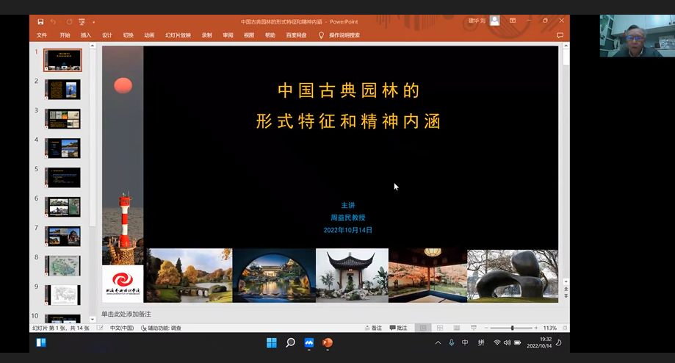Toggle the 批注 comments pane

[x=398, y=328]
